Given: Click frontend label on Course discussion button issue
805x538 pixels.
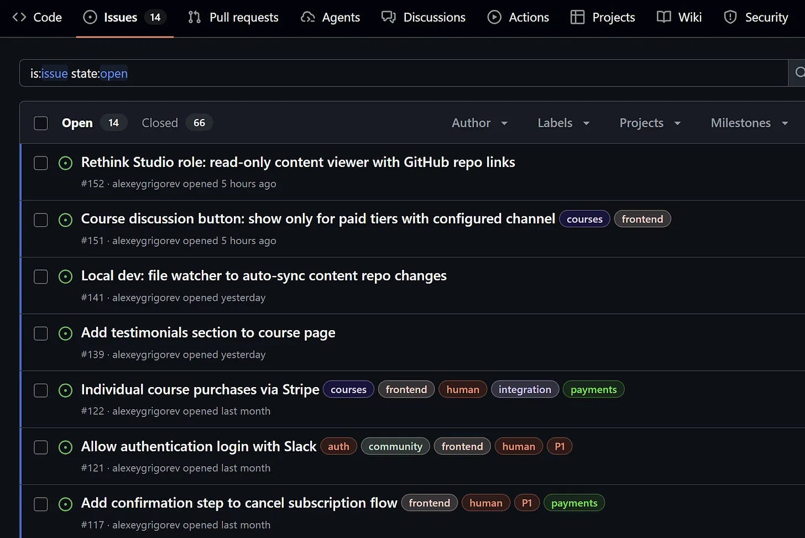Looking at the screenshot, I should [642, 219].
